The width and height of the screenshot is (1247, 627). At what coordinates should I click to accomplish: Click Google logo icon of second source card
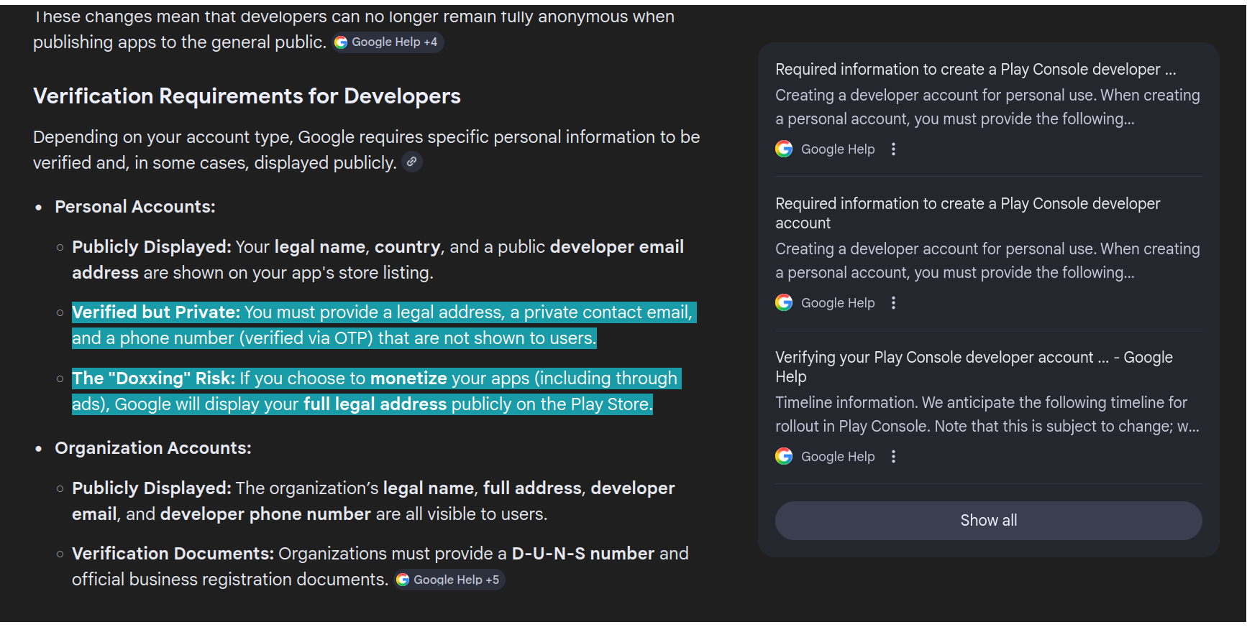[784, 303]
